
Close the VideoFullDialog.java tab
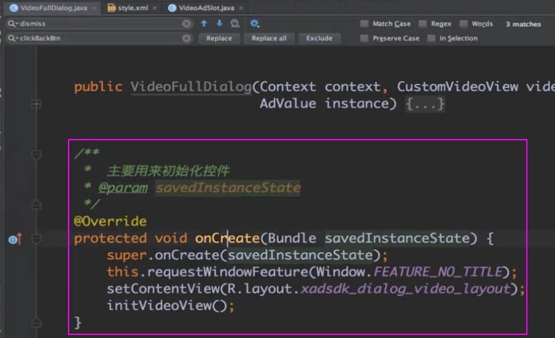click(x=94, y=8)
